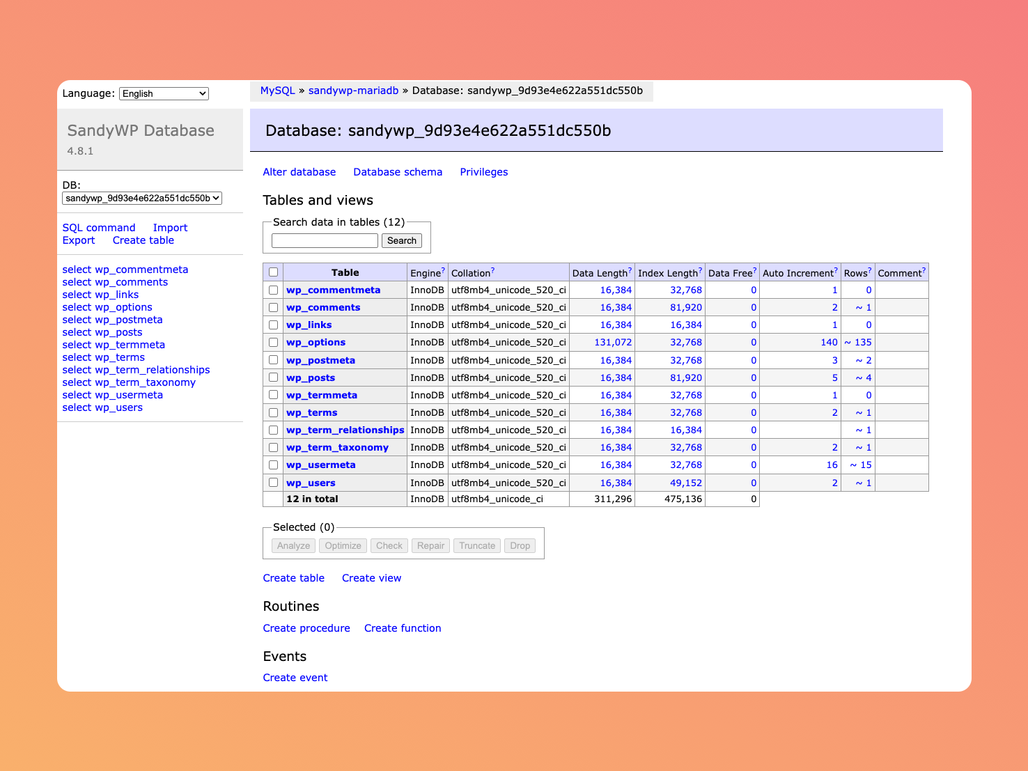Open wp_term_taxonomy table link

(x=338, y=448)
